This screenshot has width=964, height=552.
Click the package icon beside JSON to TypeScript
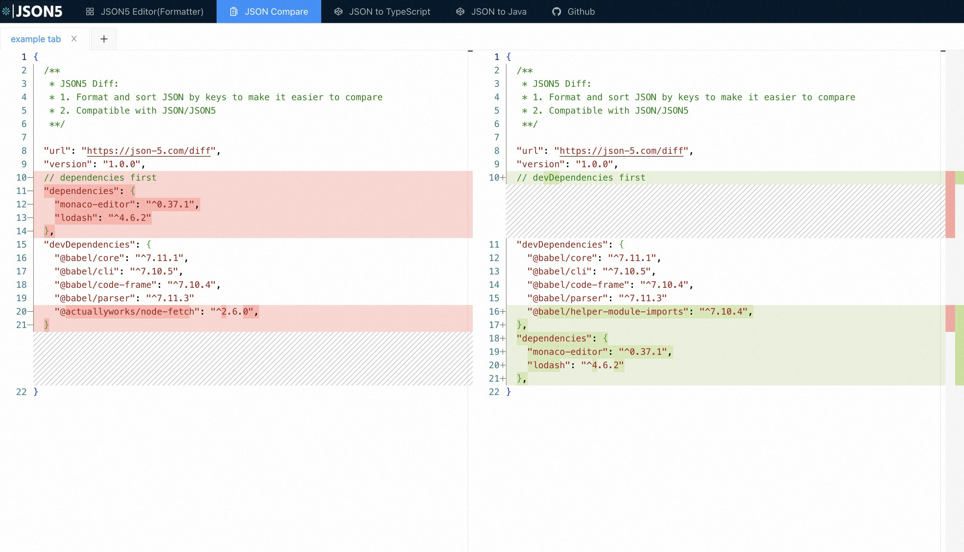[338, 11]
